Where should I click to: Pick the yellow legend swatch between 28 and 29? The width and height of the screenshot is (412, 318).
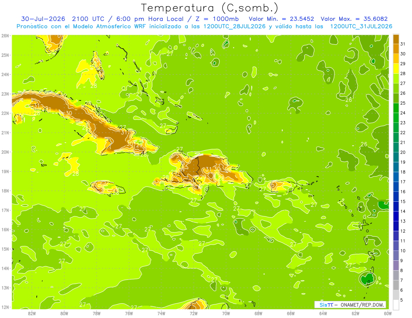point(396,69)
